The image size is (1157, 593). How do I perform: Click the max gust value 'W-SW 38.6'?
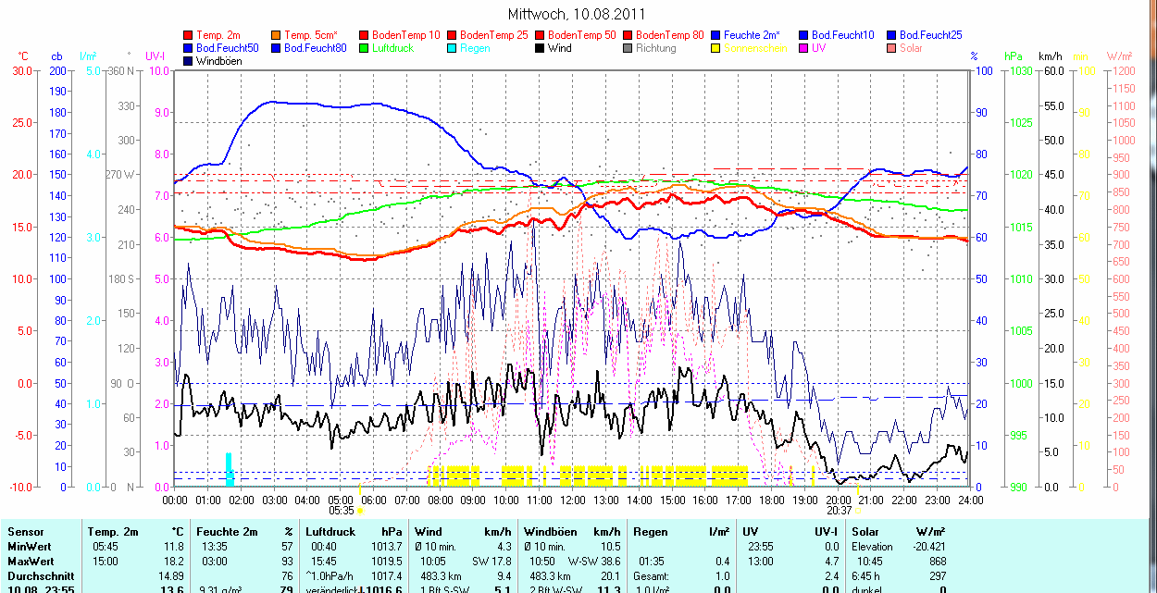(594, 561)
